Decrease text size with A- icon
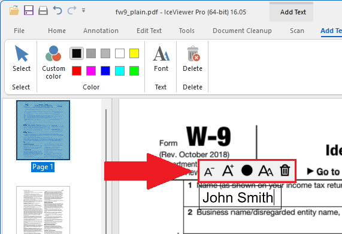Viewport: 342px width, 234px height. [x=209, y=171]
